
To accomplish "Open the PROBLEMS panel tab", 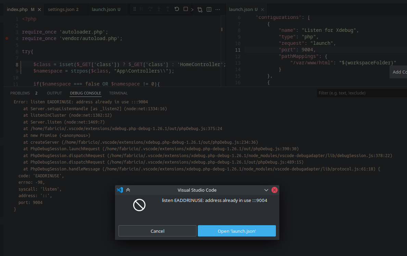I will click(x=20, y=93).
